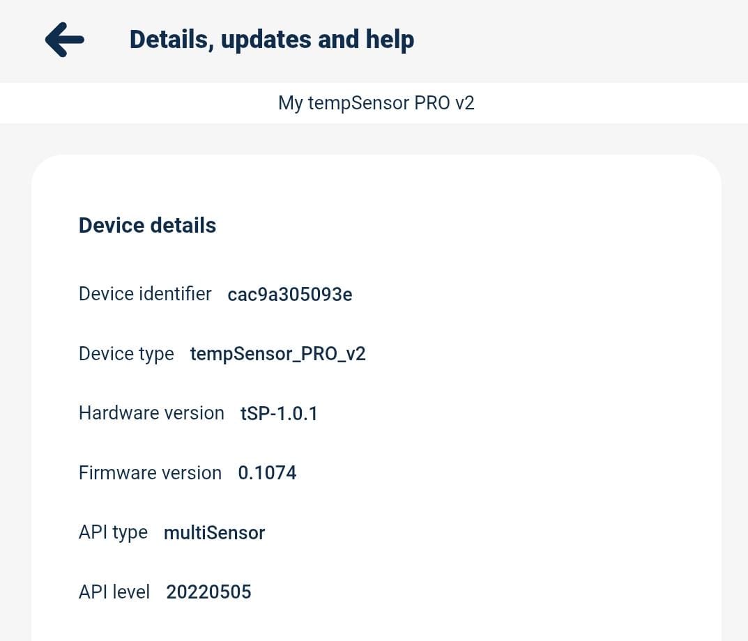This screenshot has height=641, width=748.
Task: Select firmware version value 0.1074
Action: (267, 473)
